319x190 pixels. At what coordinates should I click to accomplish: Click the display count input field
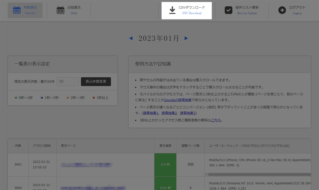pos(68,82)
